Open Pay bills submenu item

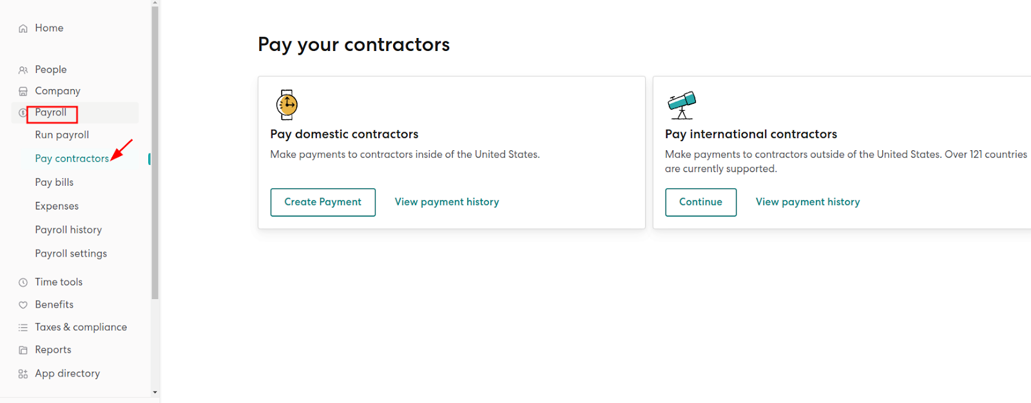click(x=54, y=182)
